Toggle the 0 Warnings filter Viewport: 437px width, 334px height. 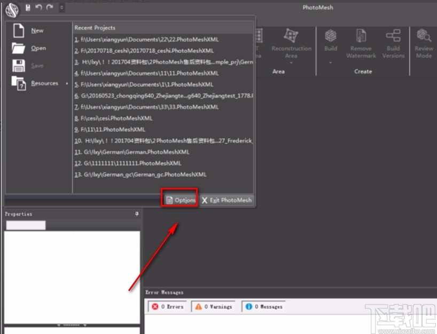point(213,306)
